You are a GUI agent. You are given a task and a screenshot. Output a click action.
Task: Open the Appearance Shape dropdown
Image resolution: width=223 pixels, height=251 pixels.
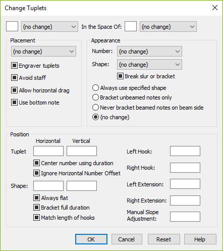pyautogui.click(x=149, y=65)
